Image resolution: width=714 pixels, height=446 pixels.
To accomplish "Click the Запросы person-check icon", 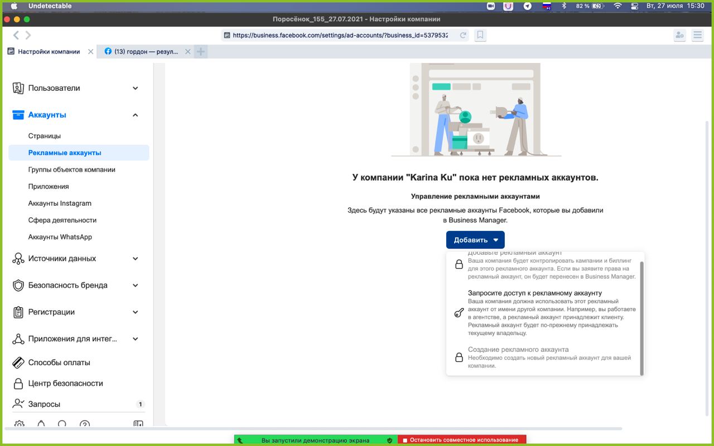I will click(x=18, y=404).
